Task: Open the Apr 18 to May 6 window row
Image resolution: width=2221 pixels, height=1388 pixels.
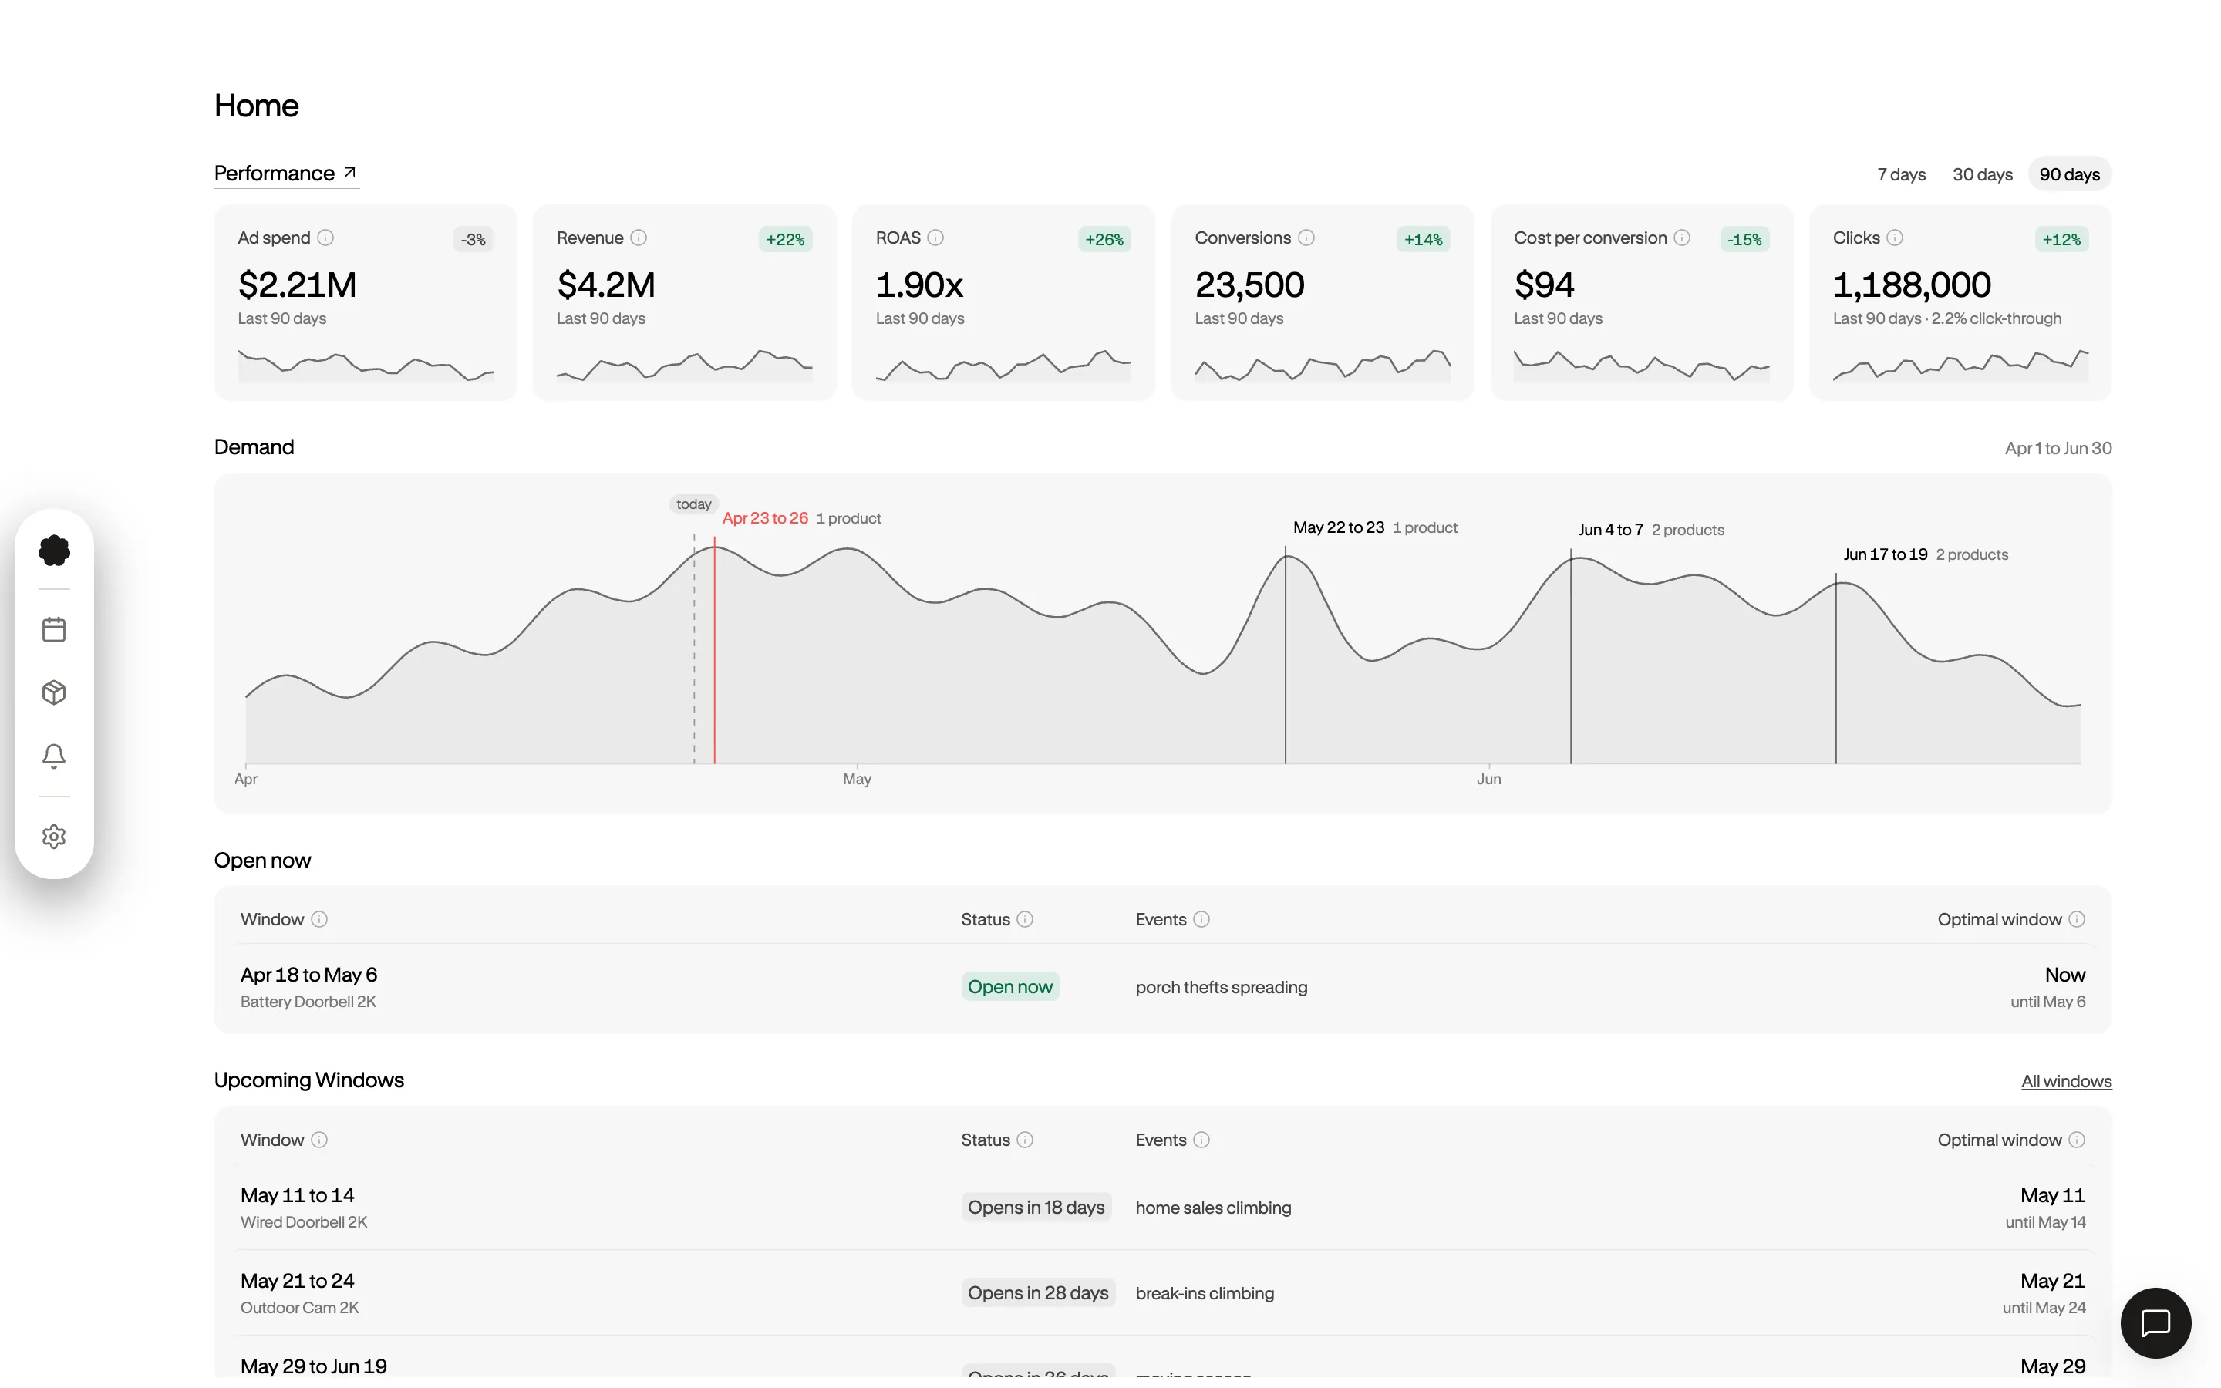Action: (x=1163, y=987)
